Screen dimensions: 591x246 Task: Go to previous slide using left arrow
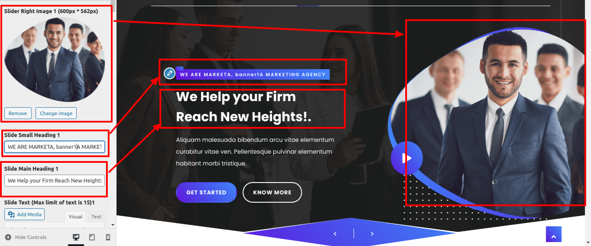(335, 234)
